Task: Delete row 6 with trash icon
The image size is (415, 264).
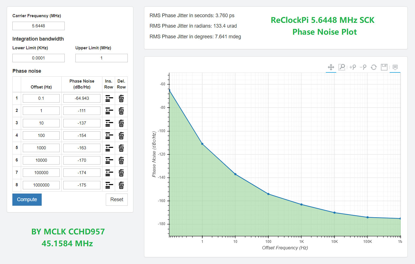Action: click(x=121, y=161)
